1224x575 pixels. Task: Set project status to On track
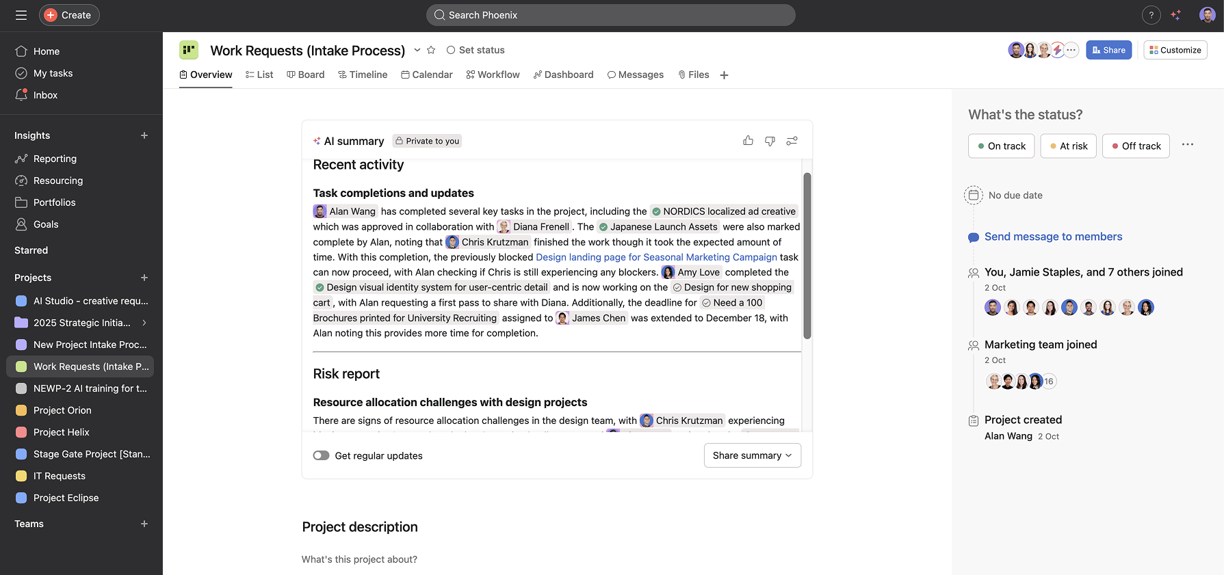1001,146
